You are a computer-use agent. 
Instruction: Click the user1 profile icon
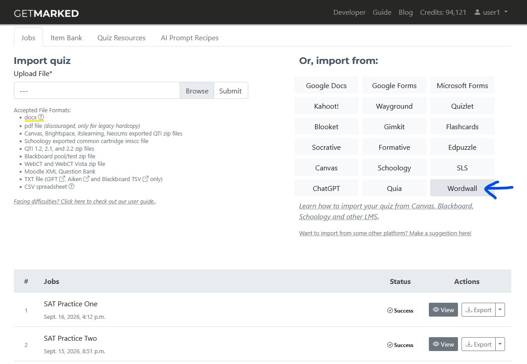477,12
